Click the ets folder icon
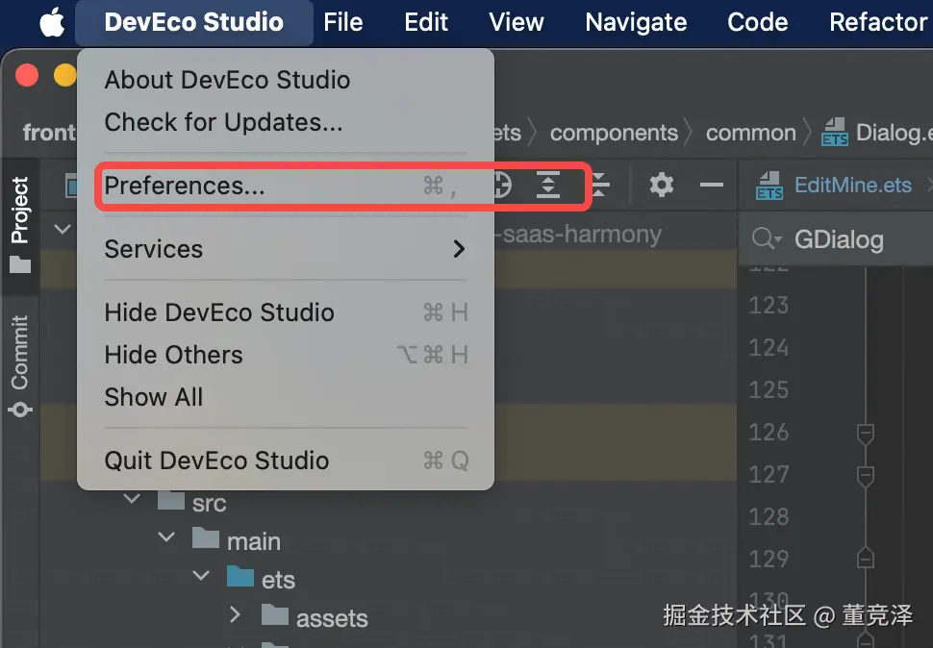 (240, 578)
